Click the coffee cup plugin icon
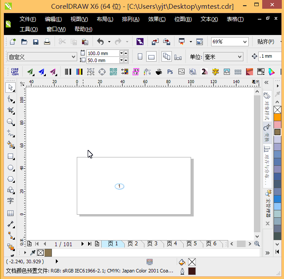The width and height of the screenshot is (284, 279). point(159,72)
